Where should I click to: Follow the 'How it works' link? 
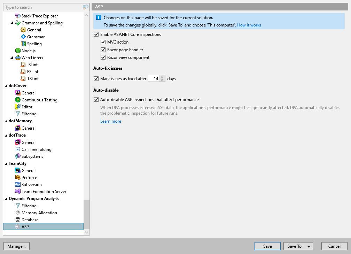(249, 25)
